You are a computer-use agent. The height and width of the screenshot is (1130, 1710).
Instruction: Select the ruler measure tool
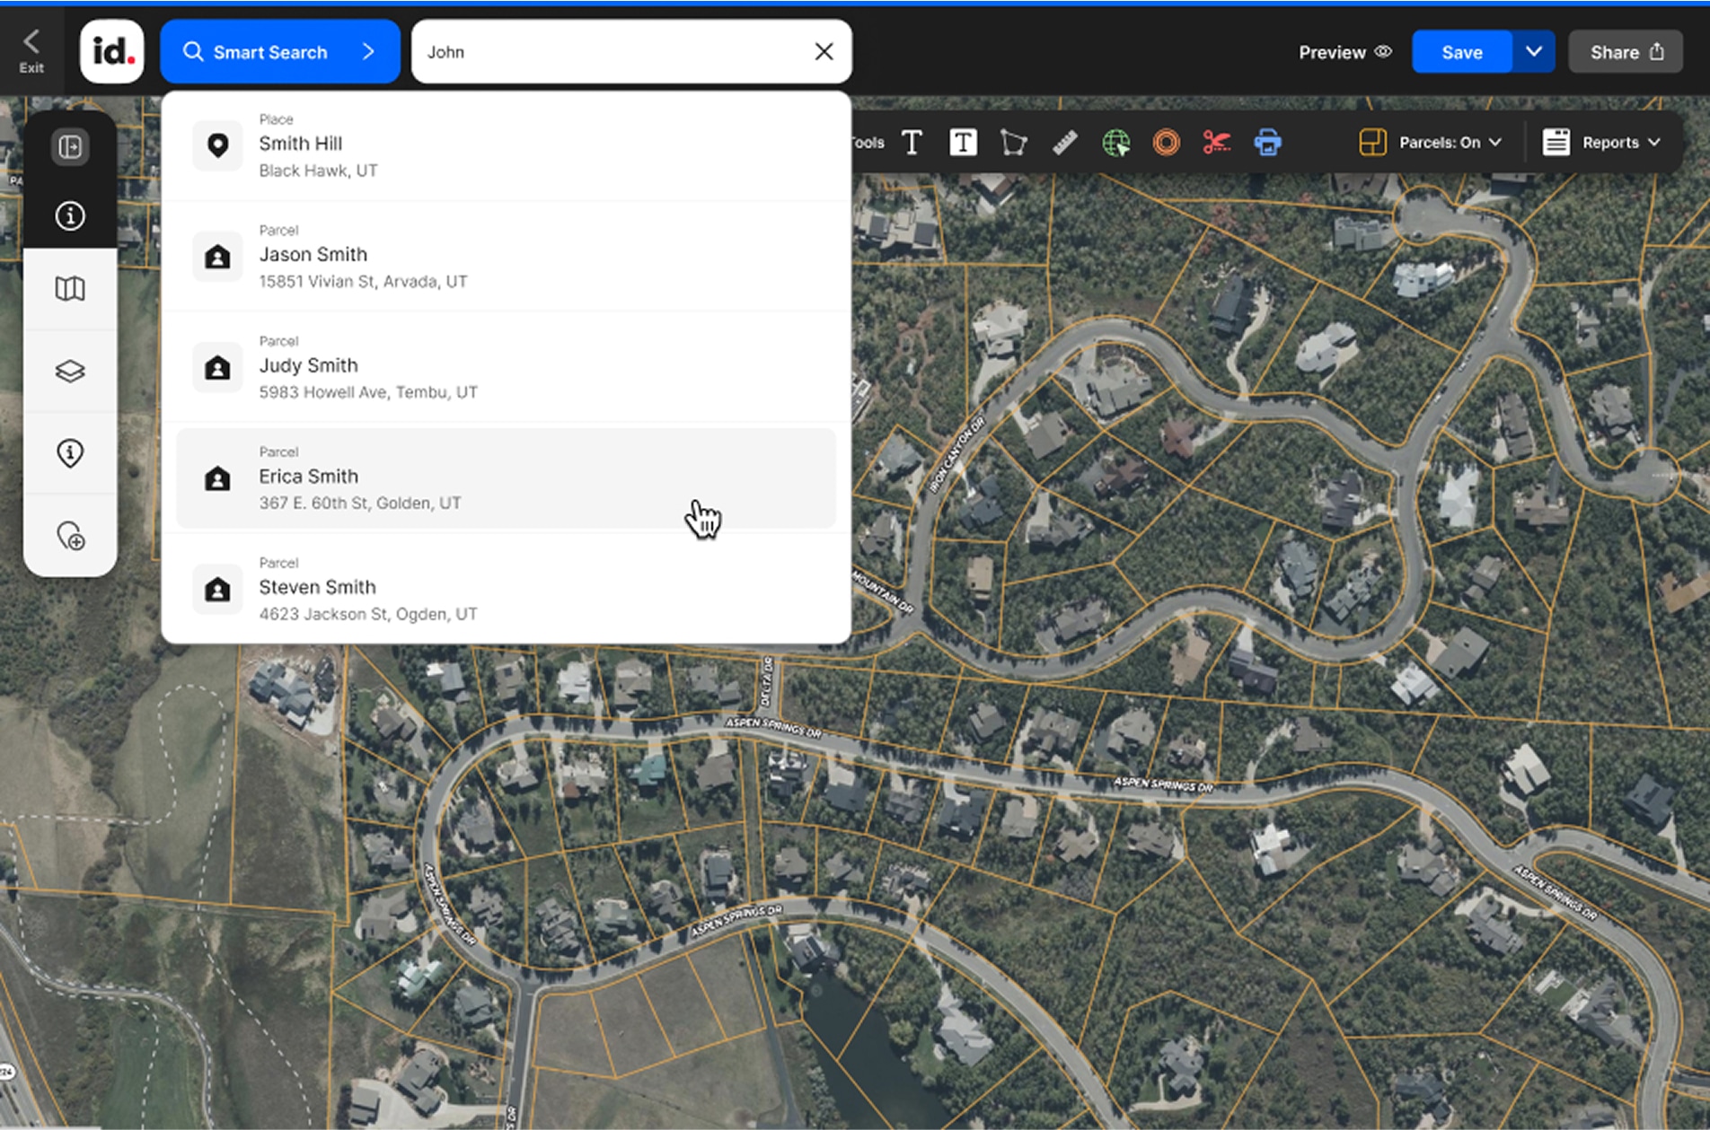pos(1064,142)
